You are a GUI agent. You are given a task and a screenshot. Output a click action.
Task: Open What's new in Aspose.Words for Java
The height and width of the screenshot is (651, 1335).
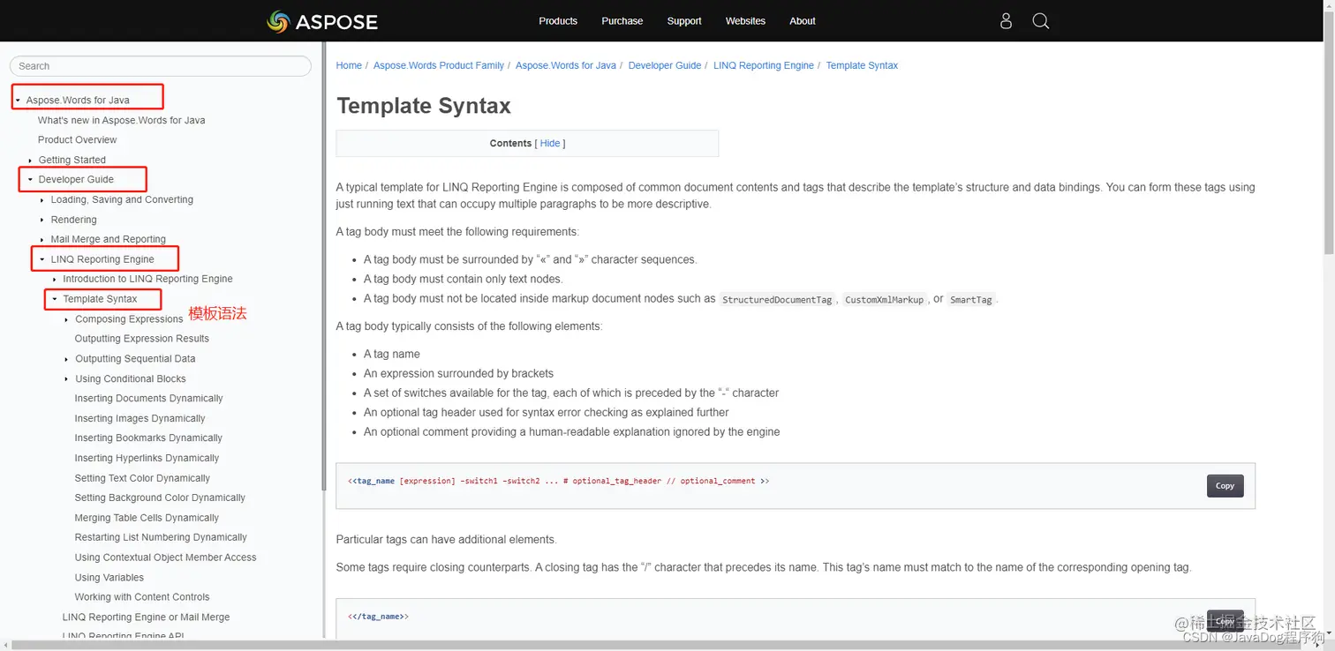click(x=121, y=120)
